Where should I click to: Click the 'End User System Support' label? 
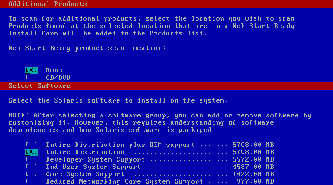(93, 167)
